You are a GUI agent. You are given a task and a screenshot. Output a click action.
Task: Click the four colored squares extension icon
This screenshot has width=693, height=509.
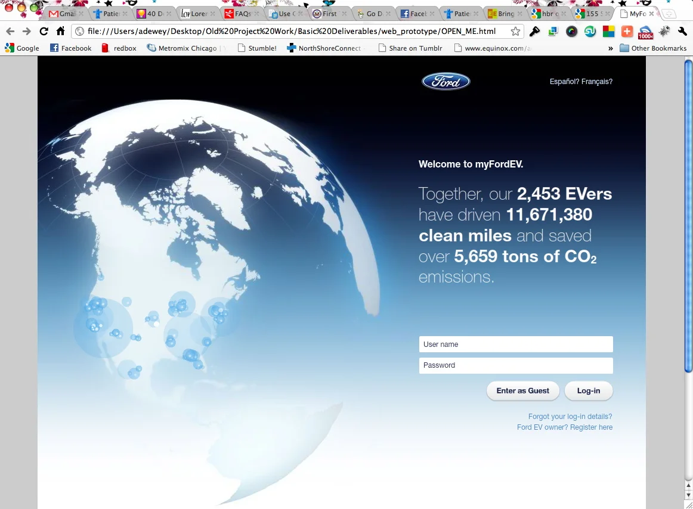click(x=608, y=32)
